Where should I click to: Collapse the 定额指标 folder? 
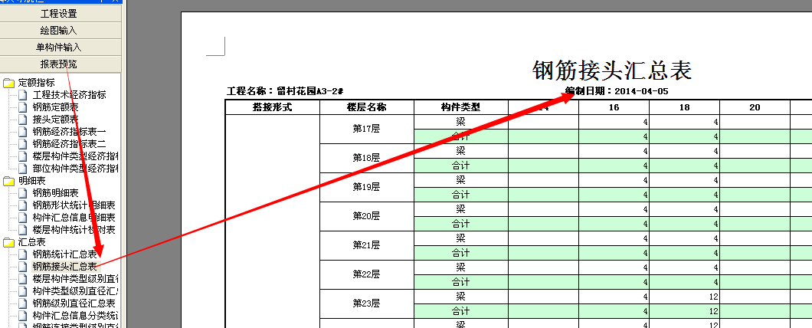tap(9, 83)
